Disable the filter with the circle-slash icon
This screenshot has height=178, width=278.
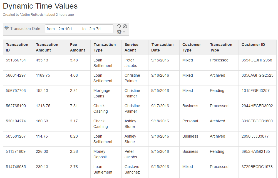coord(125,26)
